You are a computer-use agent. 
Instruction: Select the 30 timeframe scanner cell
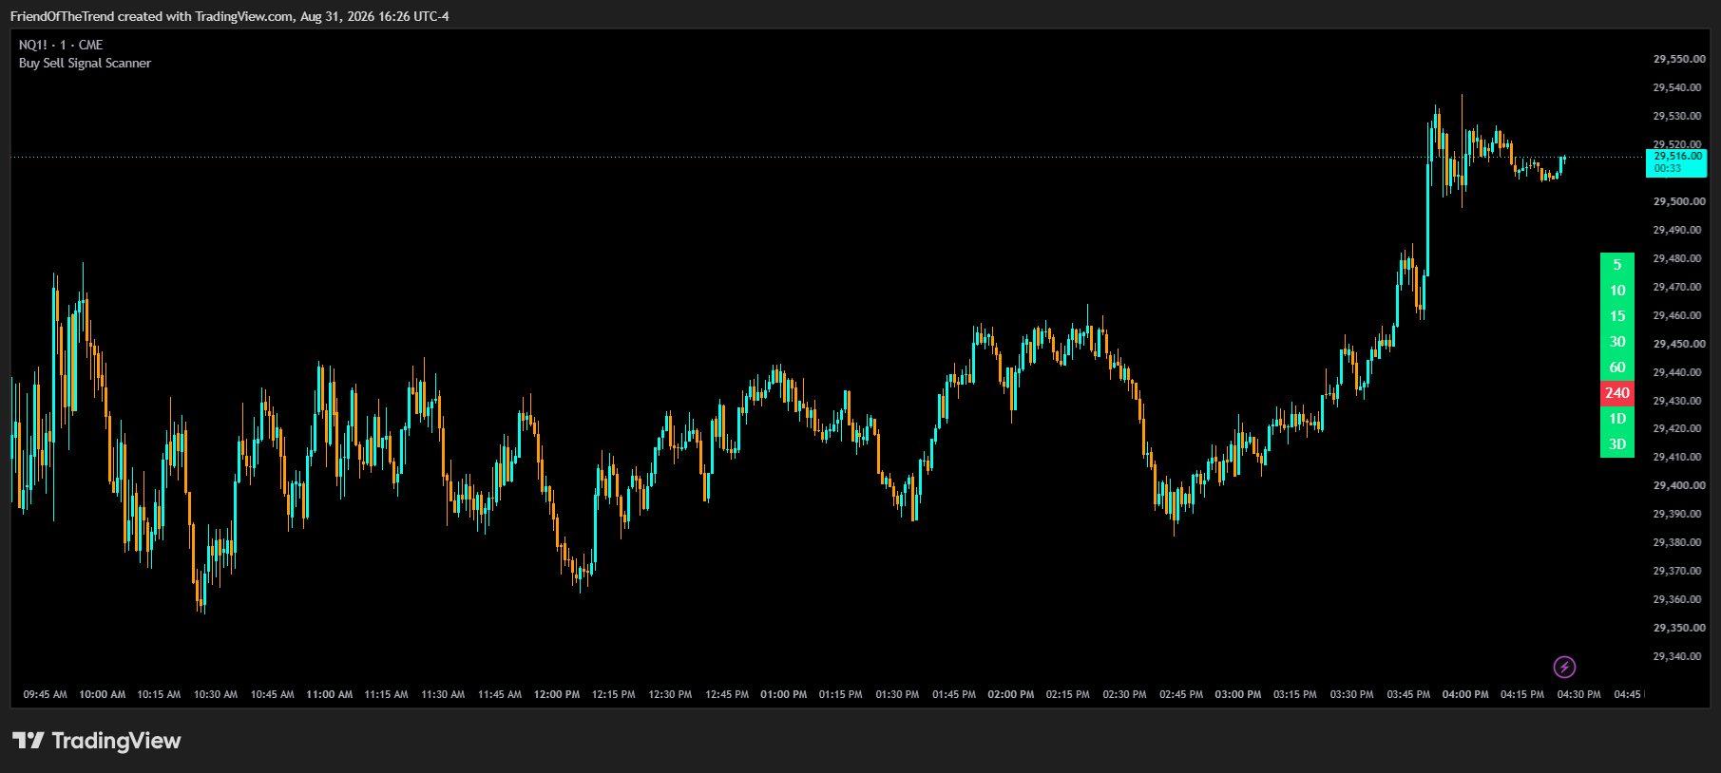[x=1617, y=342]
